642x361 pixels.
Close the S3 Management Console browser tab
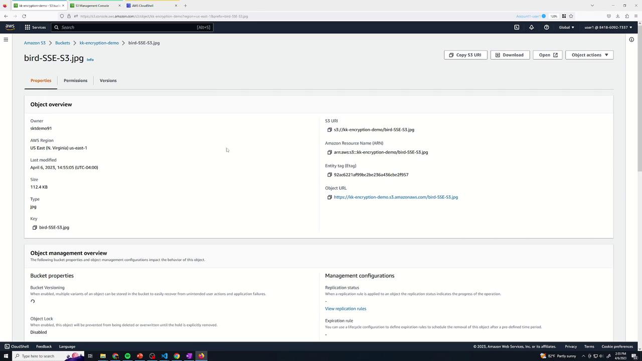pos(119,6)
